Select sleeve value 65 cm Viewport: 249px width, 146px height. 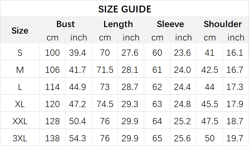point(157,138)
